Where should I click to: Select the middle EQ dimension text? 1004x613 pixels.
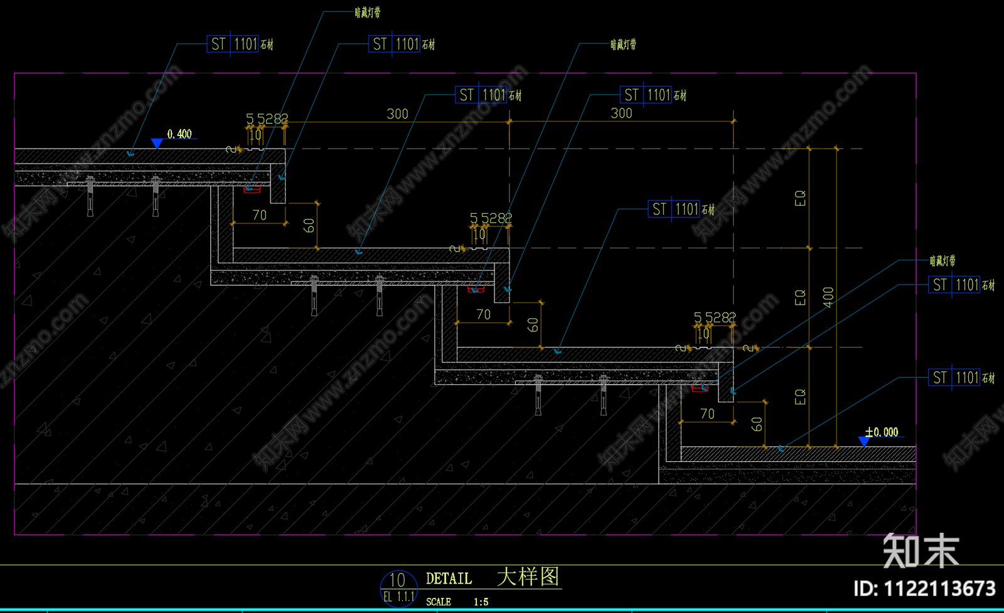click(800, 297)
